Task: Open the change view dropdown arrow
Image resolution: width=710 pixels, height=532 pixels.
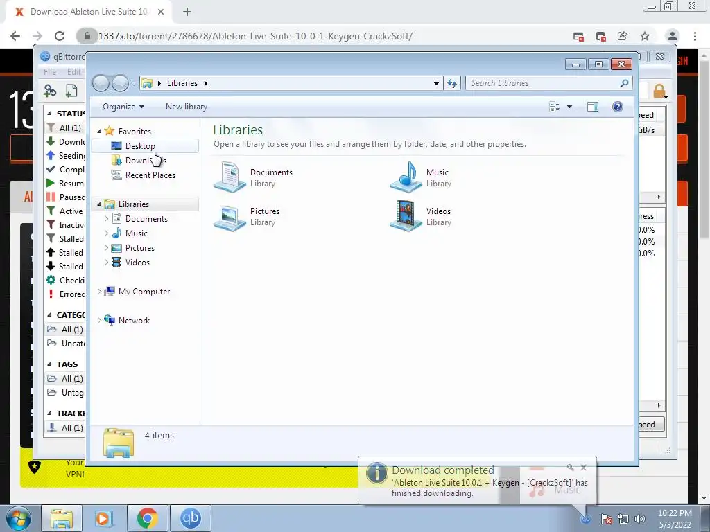Action: click(570, 107)
